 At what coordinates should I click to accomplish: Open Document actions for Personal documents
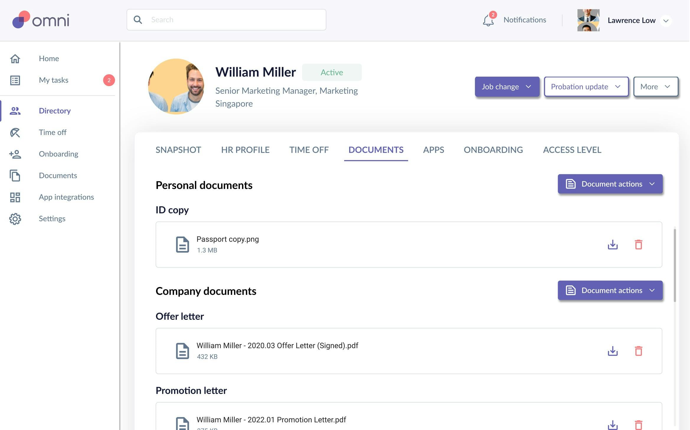click(x=610, y=184)
